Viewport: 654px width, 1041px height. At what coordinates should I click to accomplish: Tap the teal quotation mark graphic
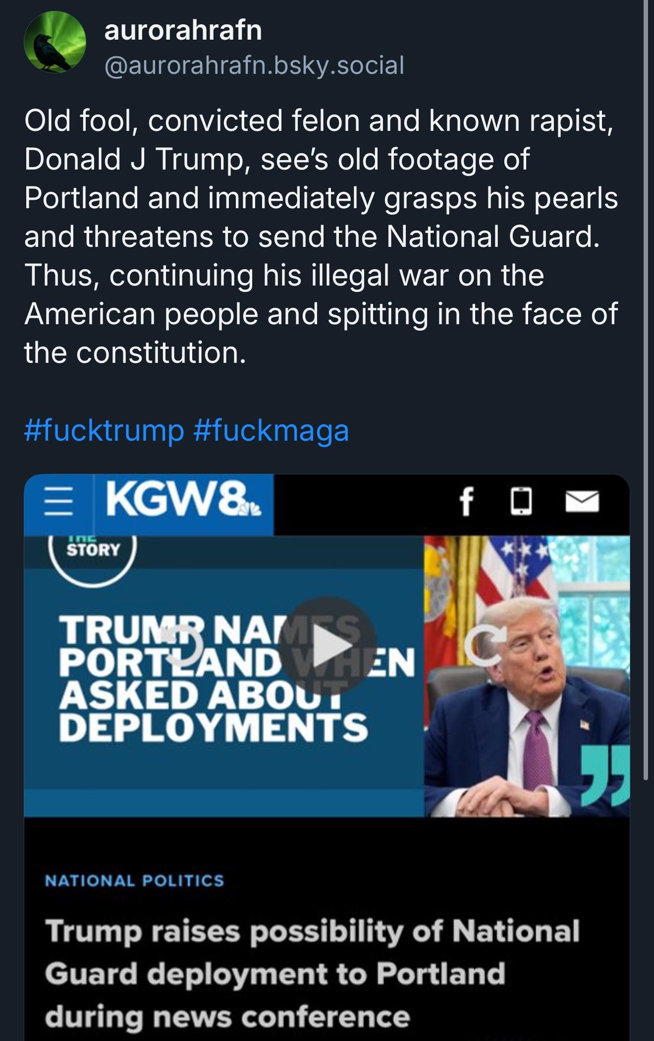click(605, 774)
